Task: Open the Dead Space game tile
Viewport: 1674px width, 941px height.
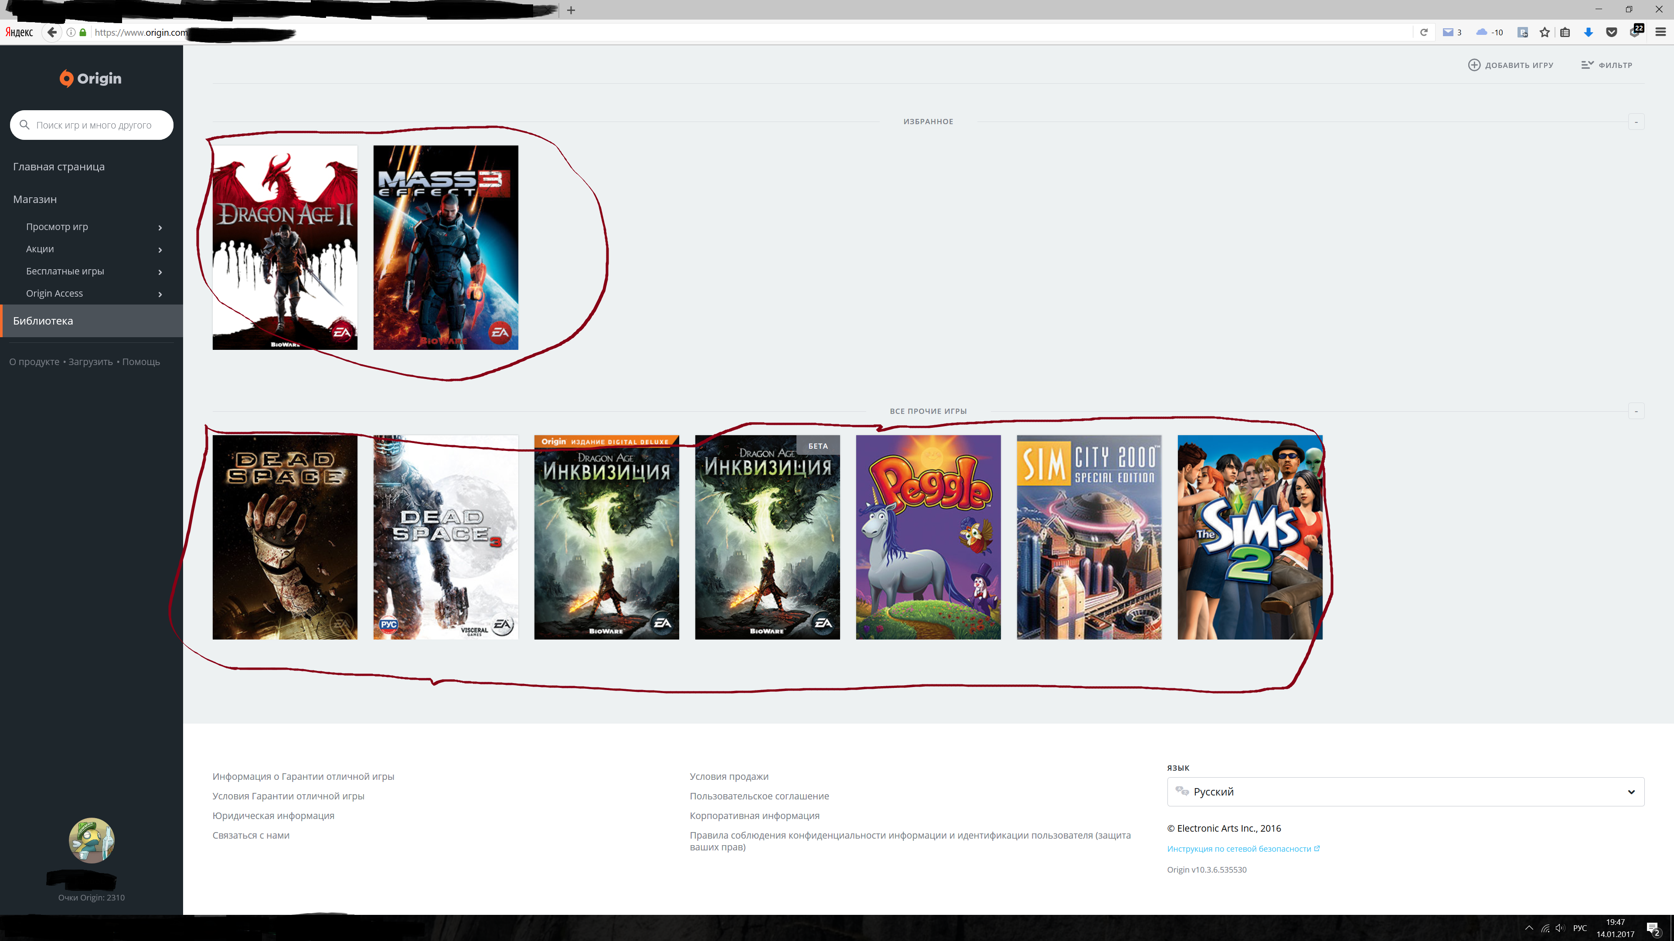Action: (x=285, y=537)
